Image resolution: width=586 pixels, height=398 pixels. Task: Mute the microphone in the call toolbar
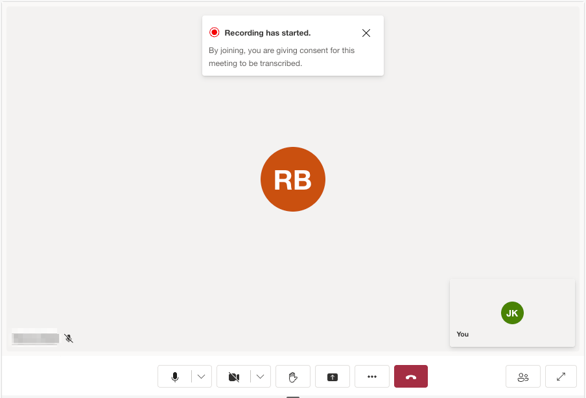(x=174, y=377)
